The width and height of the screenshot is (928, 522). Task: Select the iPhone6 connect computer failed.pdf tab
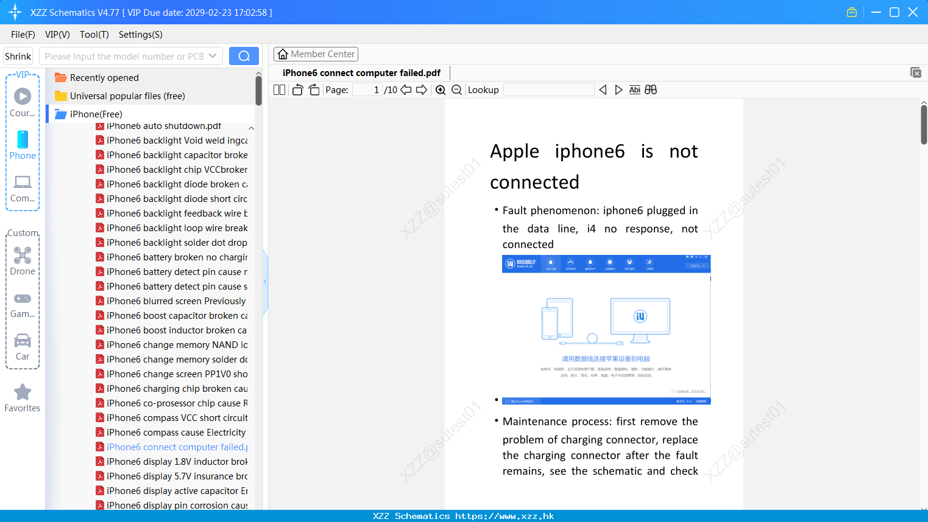tap(361, 73)
